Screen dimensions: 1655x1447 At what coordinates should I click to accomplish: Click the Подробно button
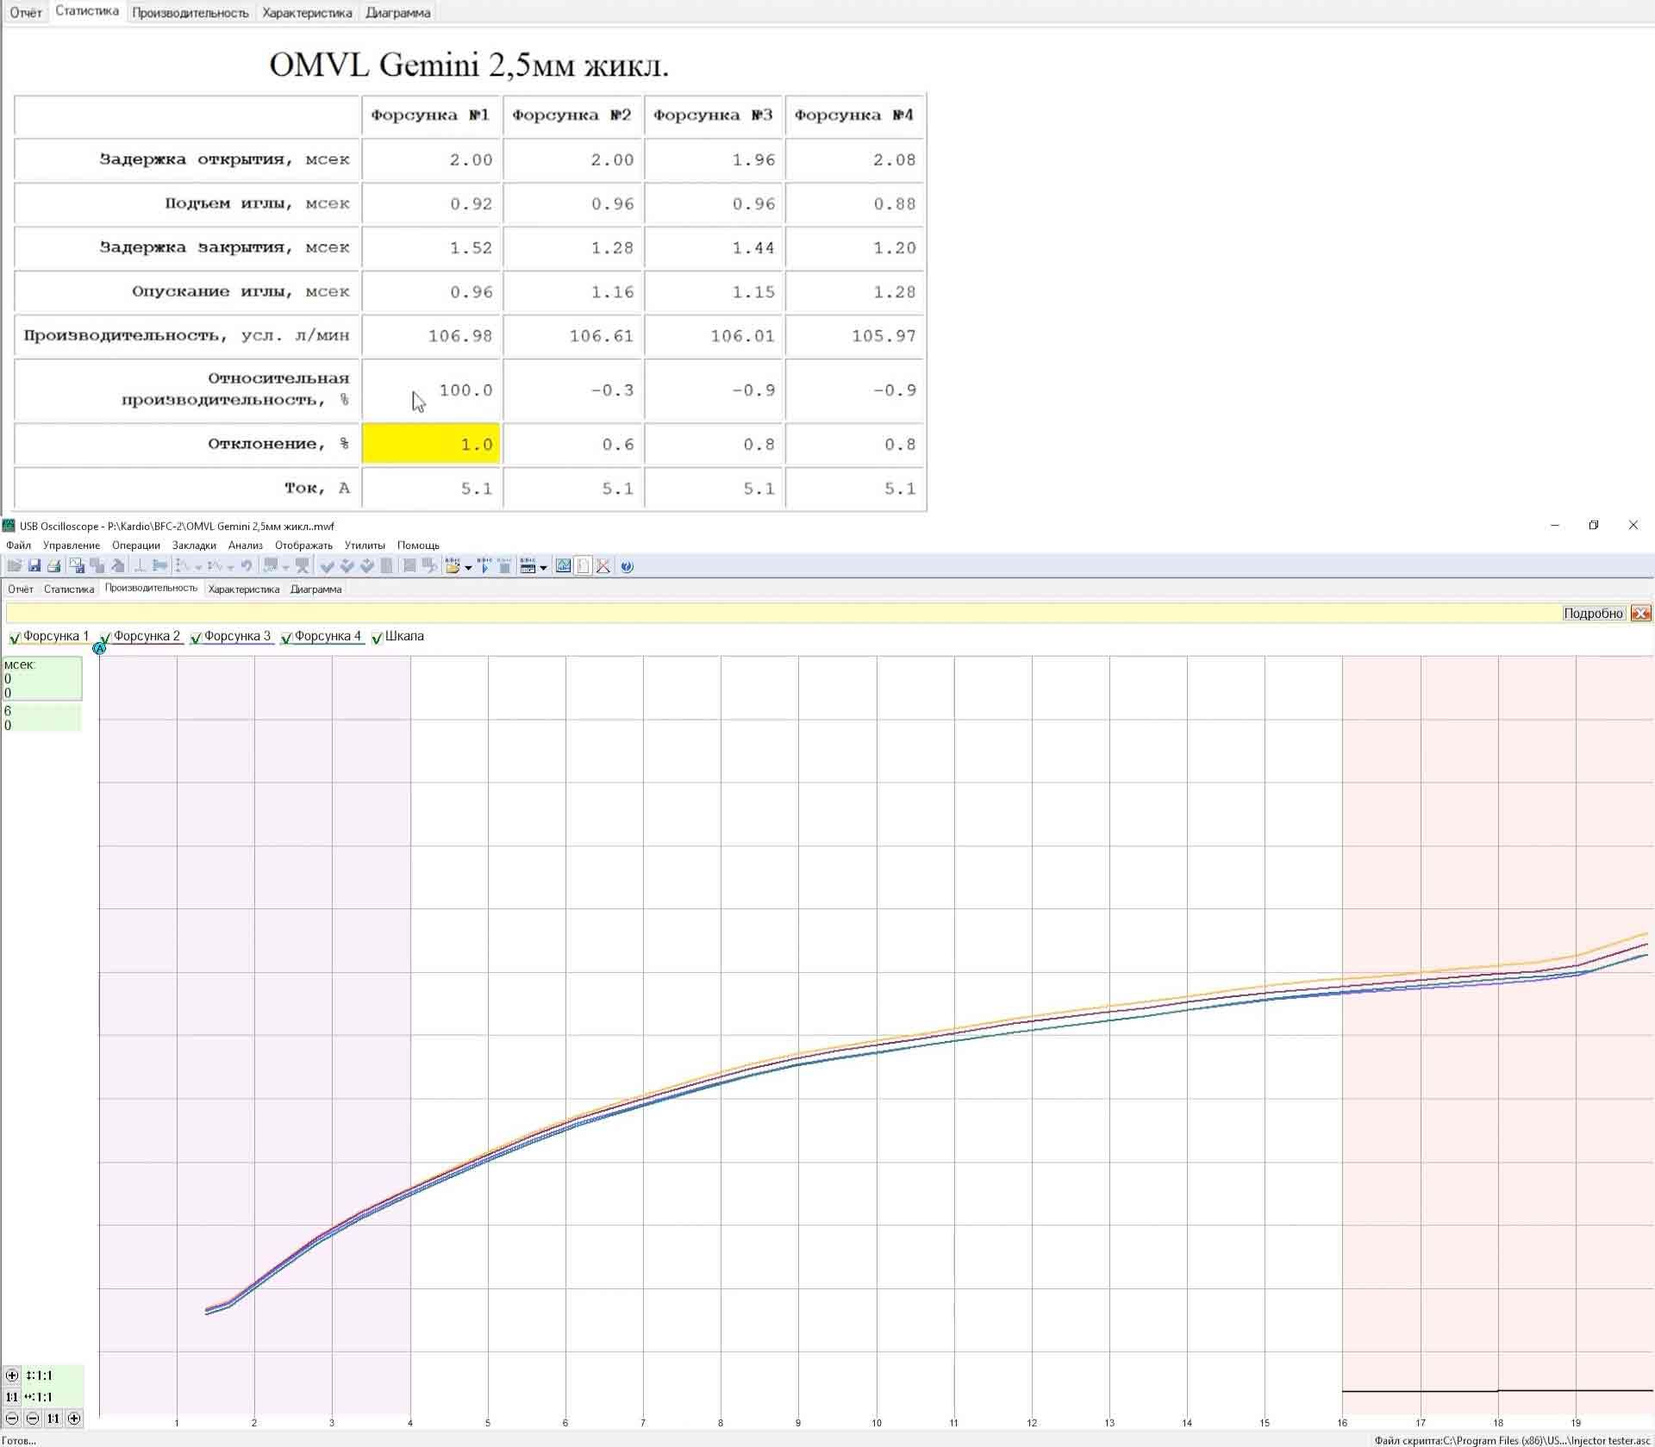(1593, 614)
